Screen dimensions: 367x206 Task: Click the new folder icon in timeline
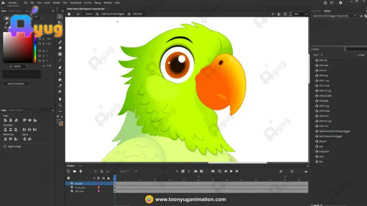(74, 171)
